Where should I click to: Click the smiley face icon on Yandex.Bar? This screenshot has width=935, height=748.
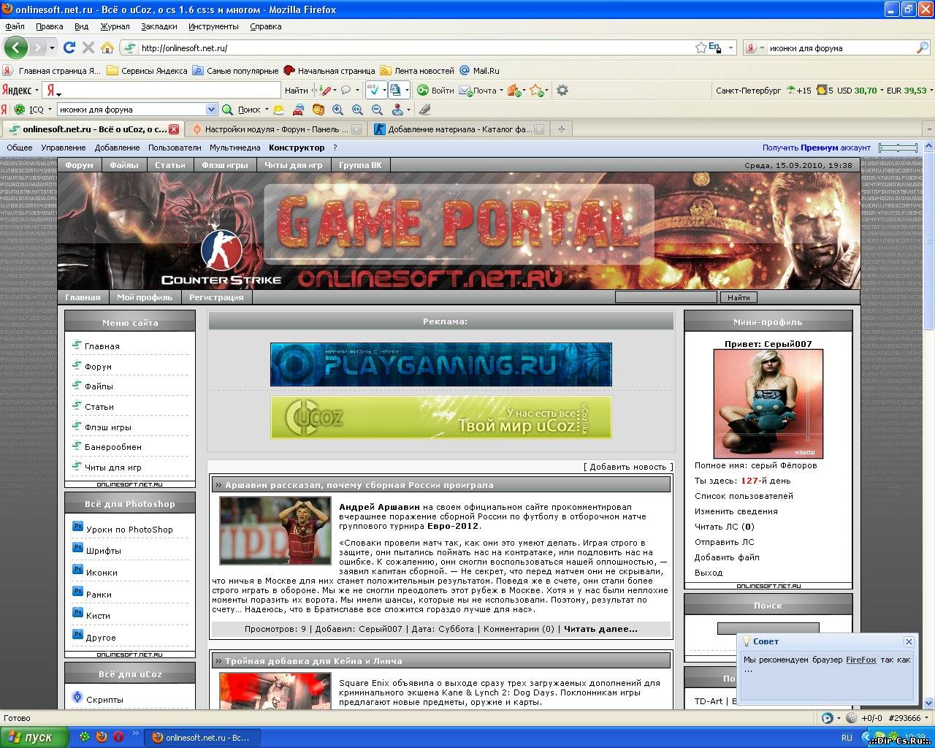click(318, 110)
